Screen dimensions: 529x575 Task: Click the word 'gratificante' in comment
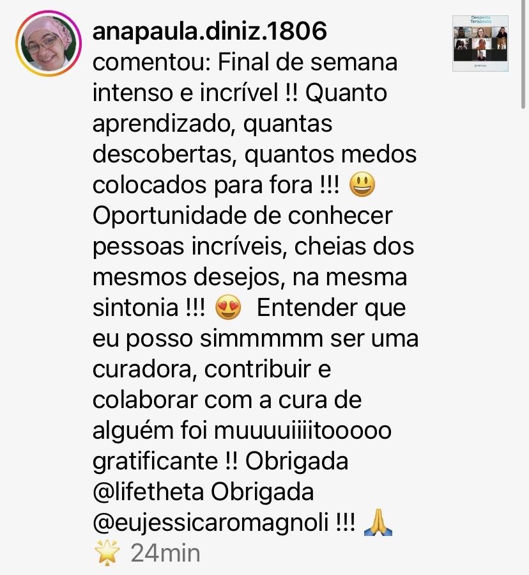[155, 461]
